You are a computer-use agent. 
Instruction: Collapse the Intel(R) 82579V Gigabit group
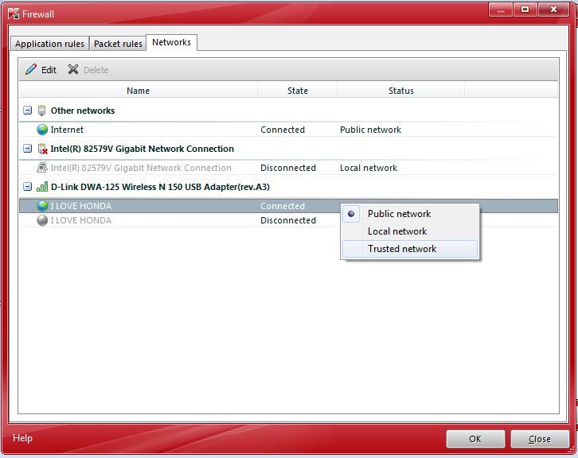point(27,149)
